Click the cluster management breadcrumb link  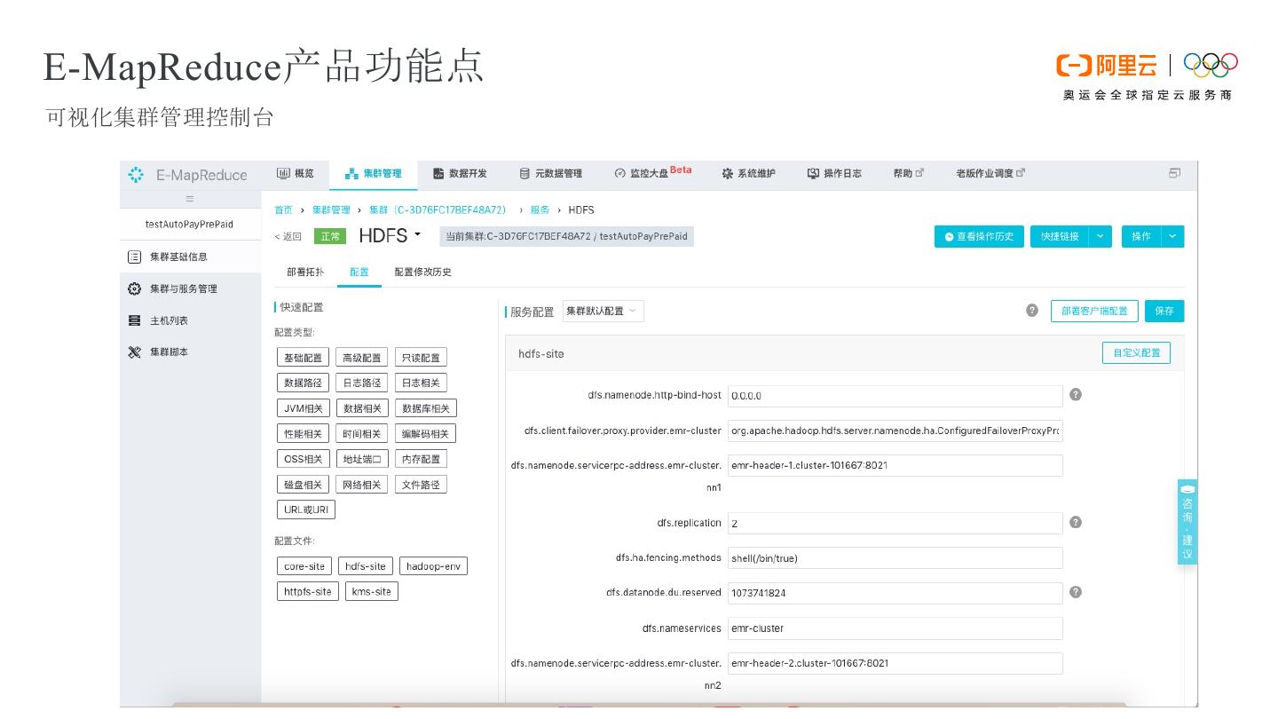point(331,210)
